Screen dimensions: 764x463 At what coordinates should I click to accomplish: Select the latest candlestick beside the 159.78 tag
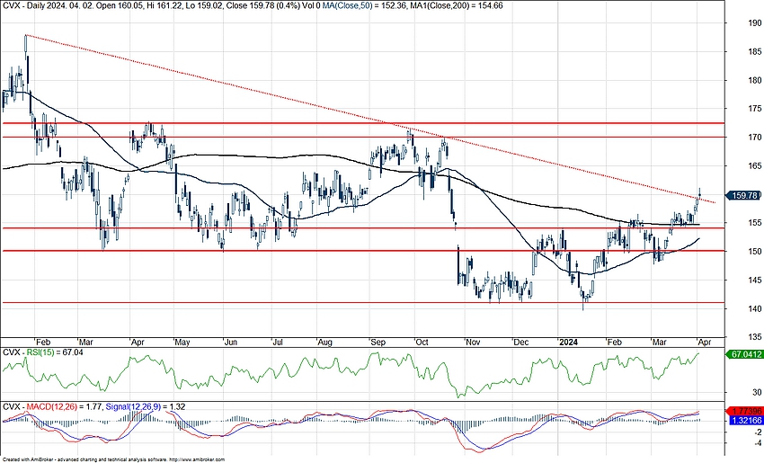(x=699, y=193)
